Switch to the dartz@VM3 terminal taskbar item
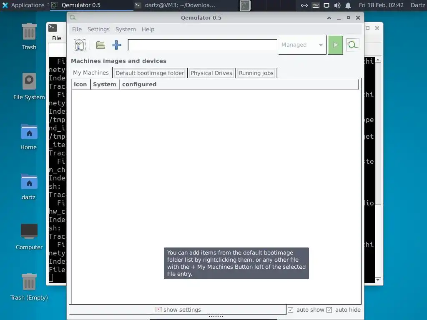This screenshot has width=427, height=320. (175, 5)
